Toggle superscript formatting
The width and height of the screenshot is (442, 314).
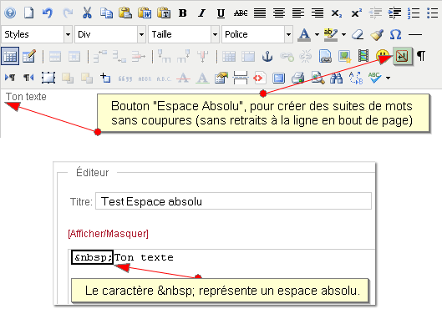coord(356,13)
